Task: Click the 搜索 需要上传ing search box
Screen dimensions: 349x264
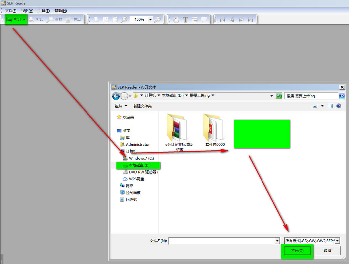Action: pos(311,96)
